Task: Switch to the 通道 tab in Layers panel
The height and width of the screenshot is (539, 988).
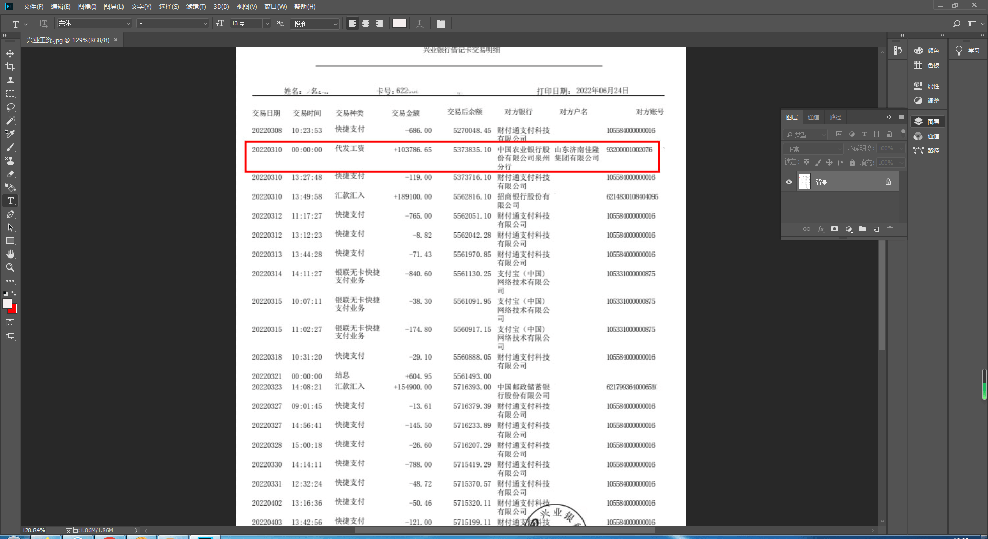Action: coord(814,117)
